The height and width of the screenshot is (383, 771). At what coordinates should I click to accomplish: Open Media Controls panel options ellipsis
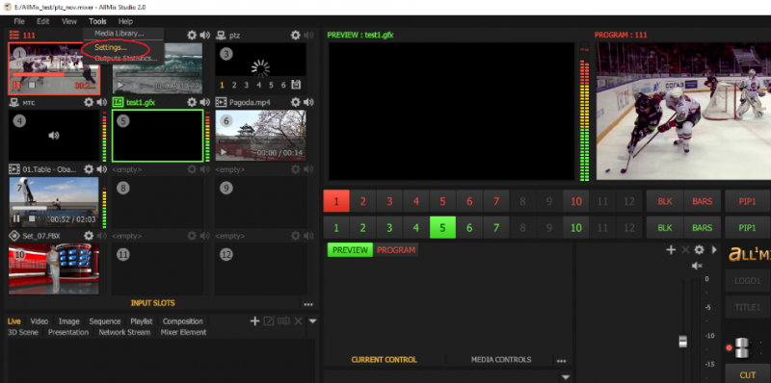(x=561, y=361)
